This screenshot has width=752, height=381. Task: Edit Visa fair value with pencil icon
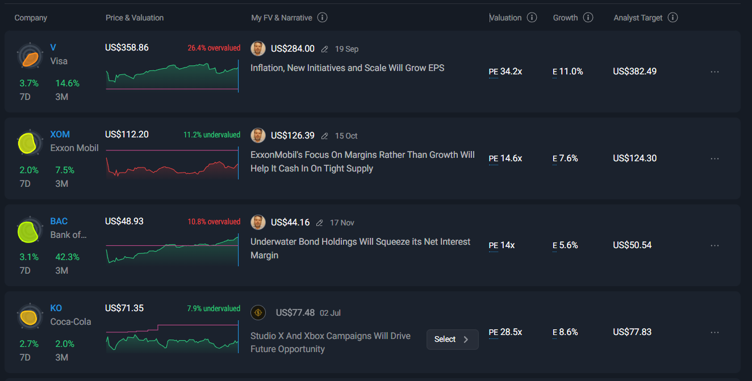324,49
